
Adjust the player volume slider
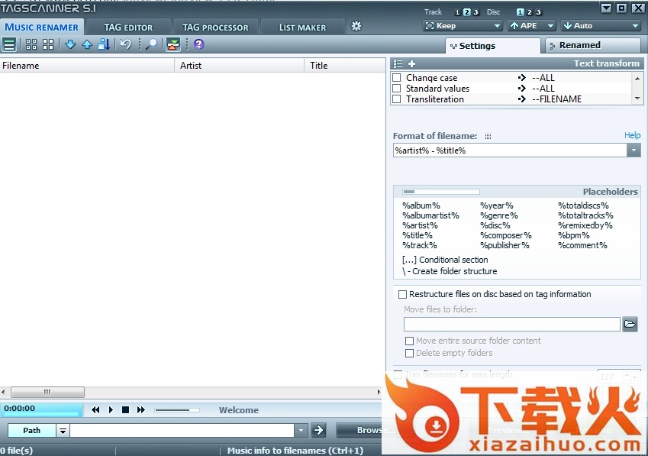click(177, 410)
